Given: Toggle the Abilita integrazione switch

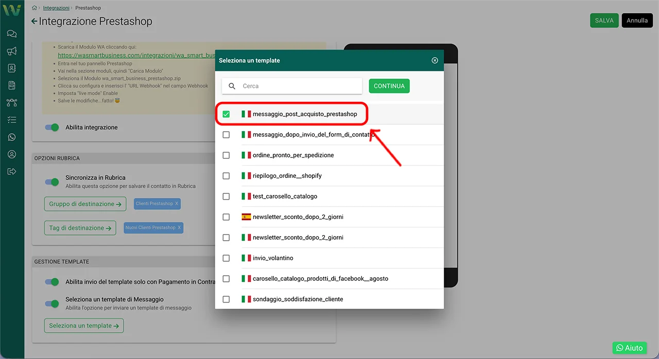Looking at the screenshot, I should pyautogui.click(x=52, y=128).
